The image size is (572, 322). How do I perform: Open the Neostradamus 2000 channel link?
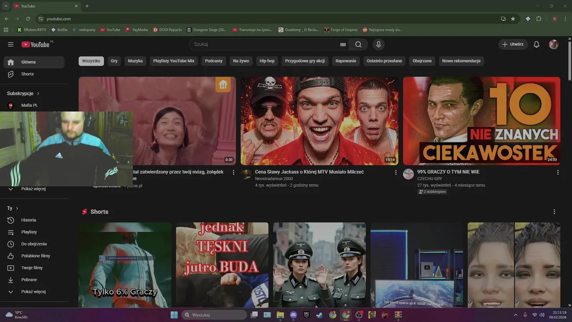click(274, 178)
